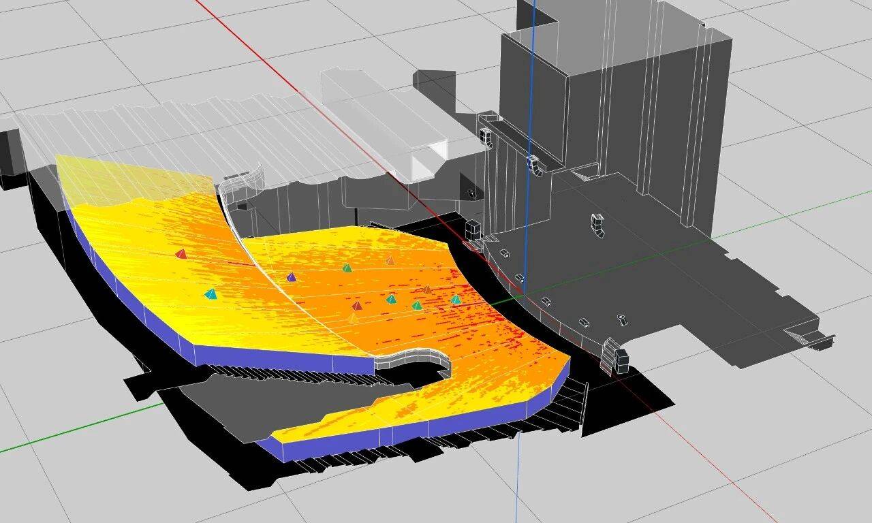Screen dimensions: 872x523
Task: Click the brown pyramid marker in the stalls
Action: click(427, 289)
